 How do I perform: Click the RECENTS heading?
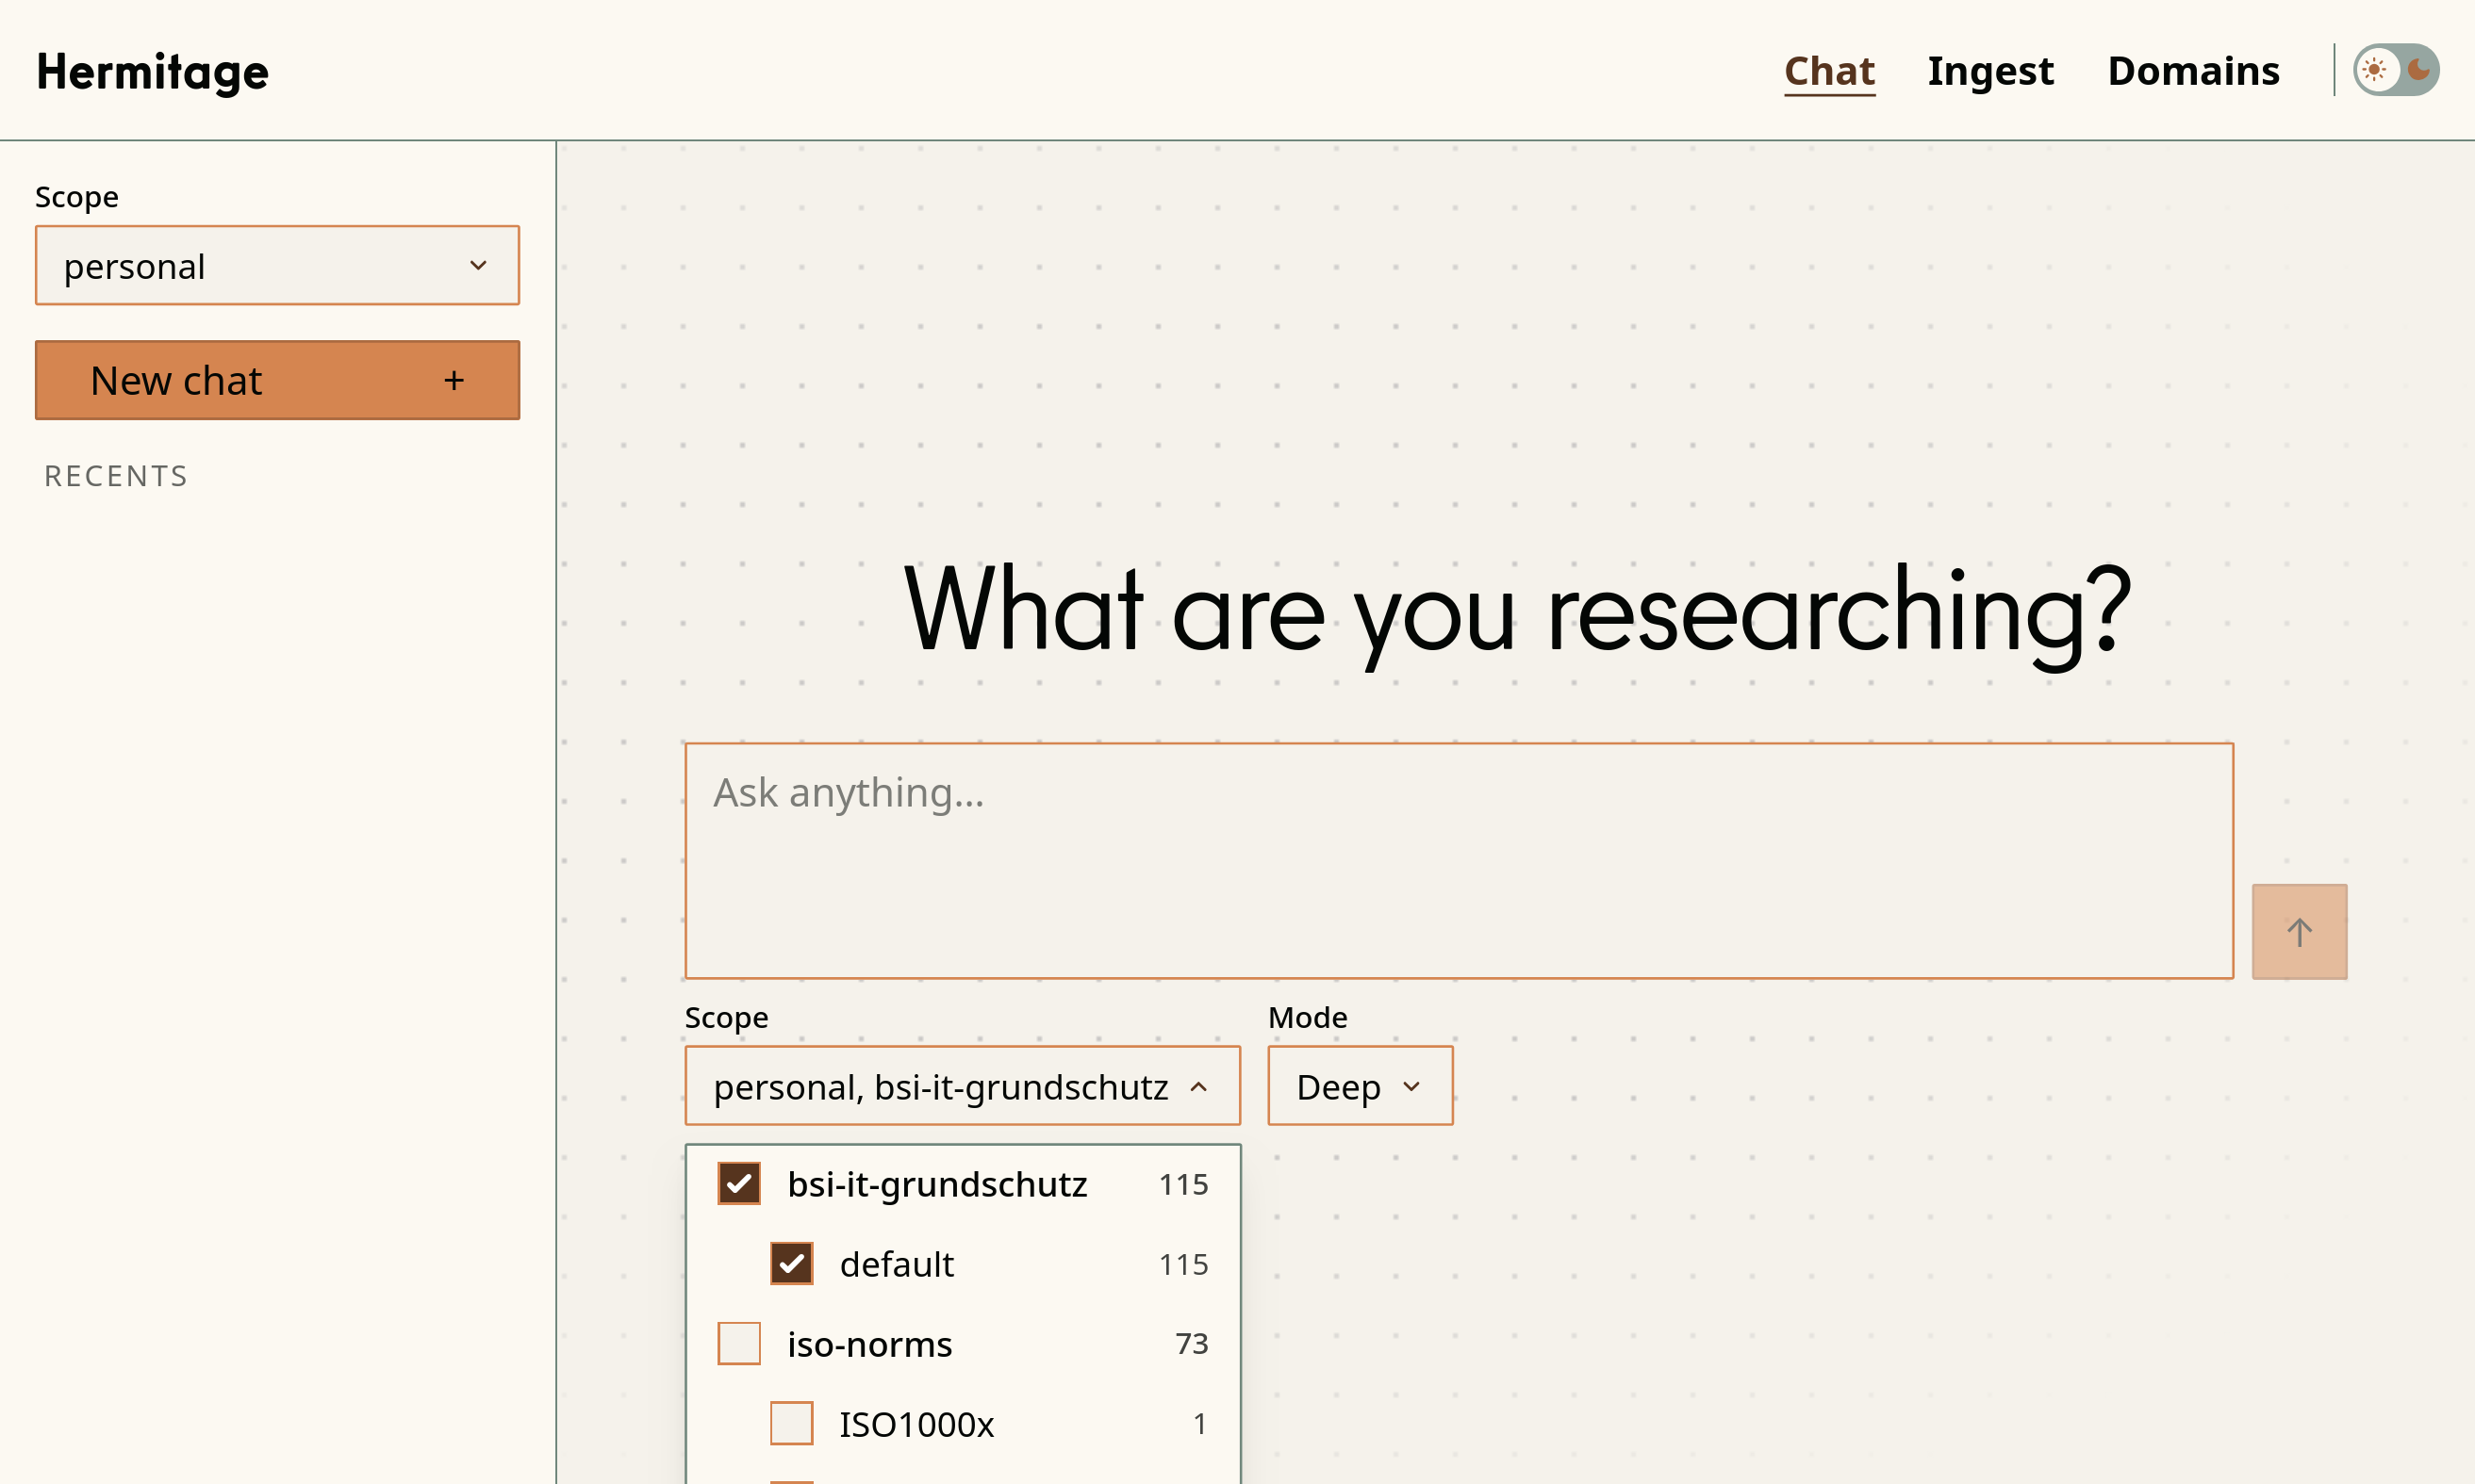116,476
